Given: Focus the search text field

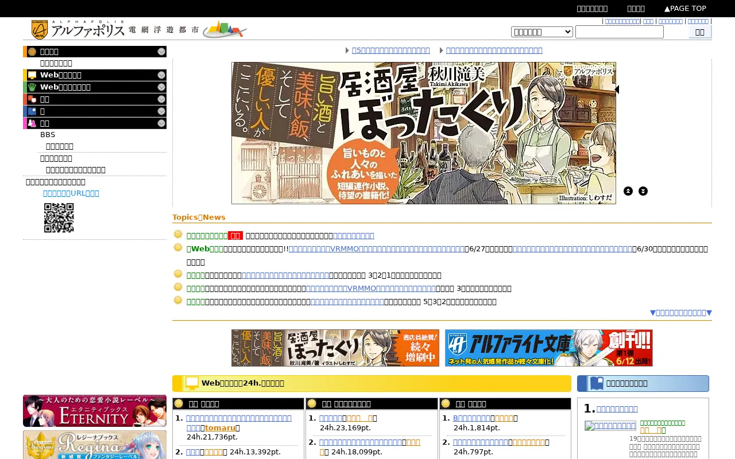Looking at the screenshot, I should [x=620, y=32].
